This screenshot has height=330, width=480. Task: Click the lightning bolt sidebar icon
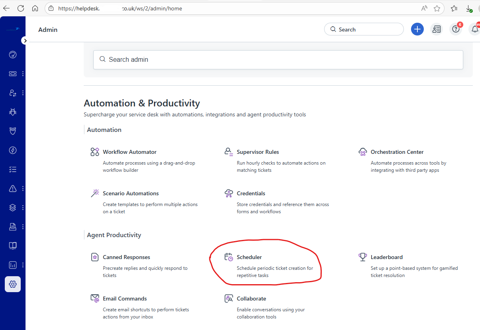13,150
